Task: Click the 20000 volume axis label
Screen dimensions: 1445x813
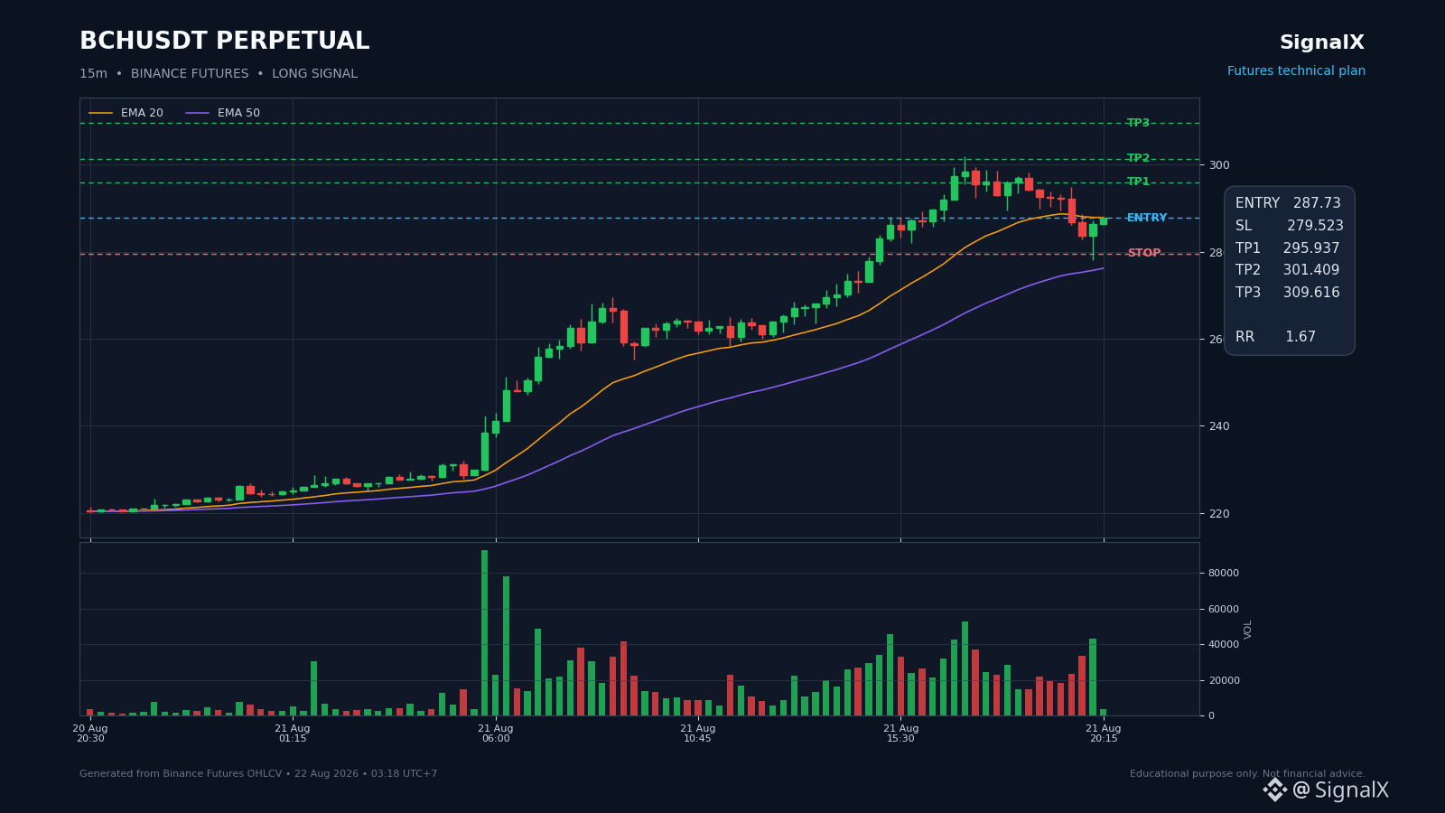Action: pyautogui.click(x=1224, y=681)
